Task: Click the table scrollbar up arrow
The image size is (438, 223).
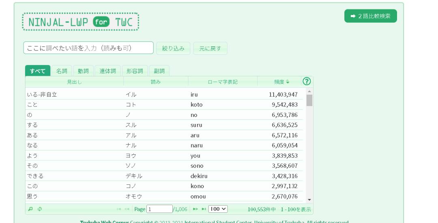Action: (x=309, y=91)
